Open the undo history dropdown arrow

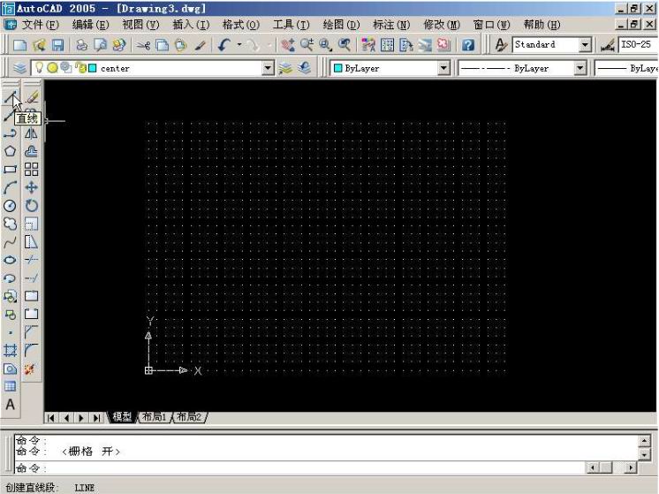coord(239,44)
